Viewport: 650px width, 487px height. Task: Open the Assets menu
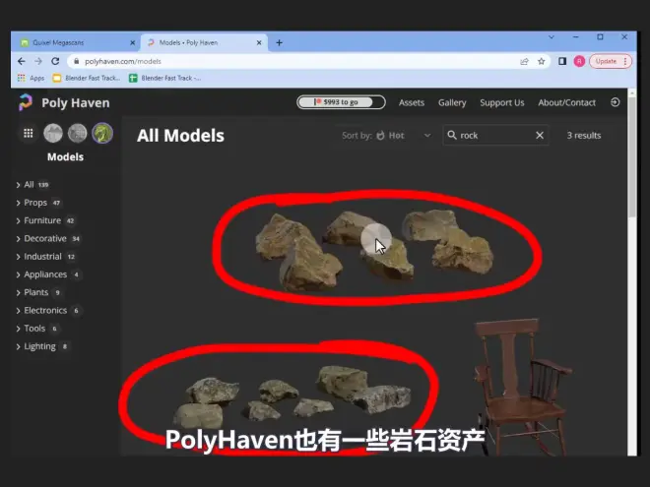pyautogui.click(x=412, y=102)
